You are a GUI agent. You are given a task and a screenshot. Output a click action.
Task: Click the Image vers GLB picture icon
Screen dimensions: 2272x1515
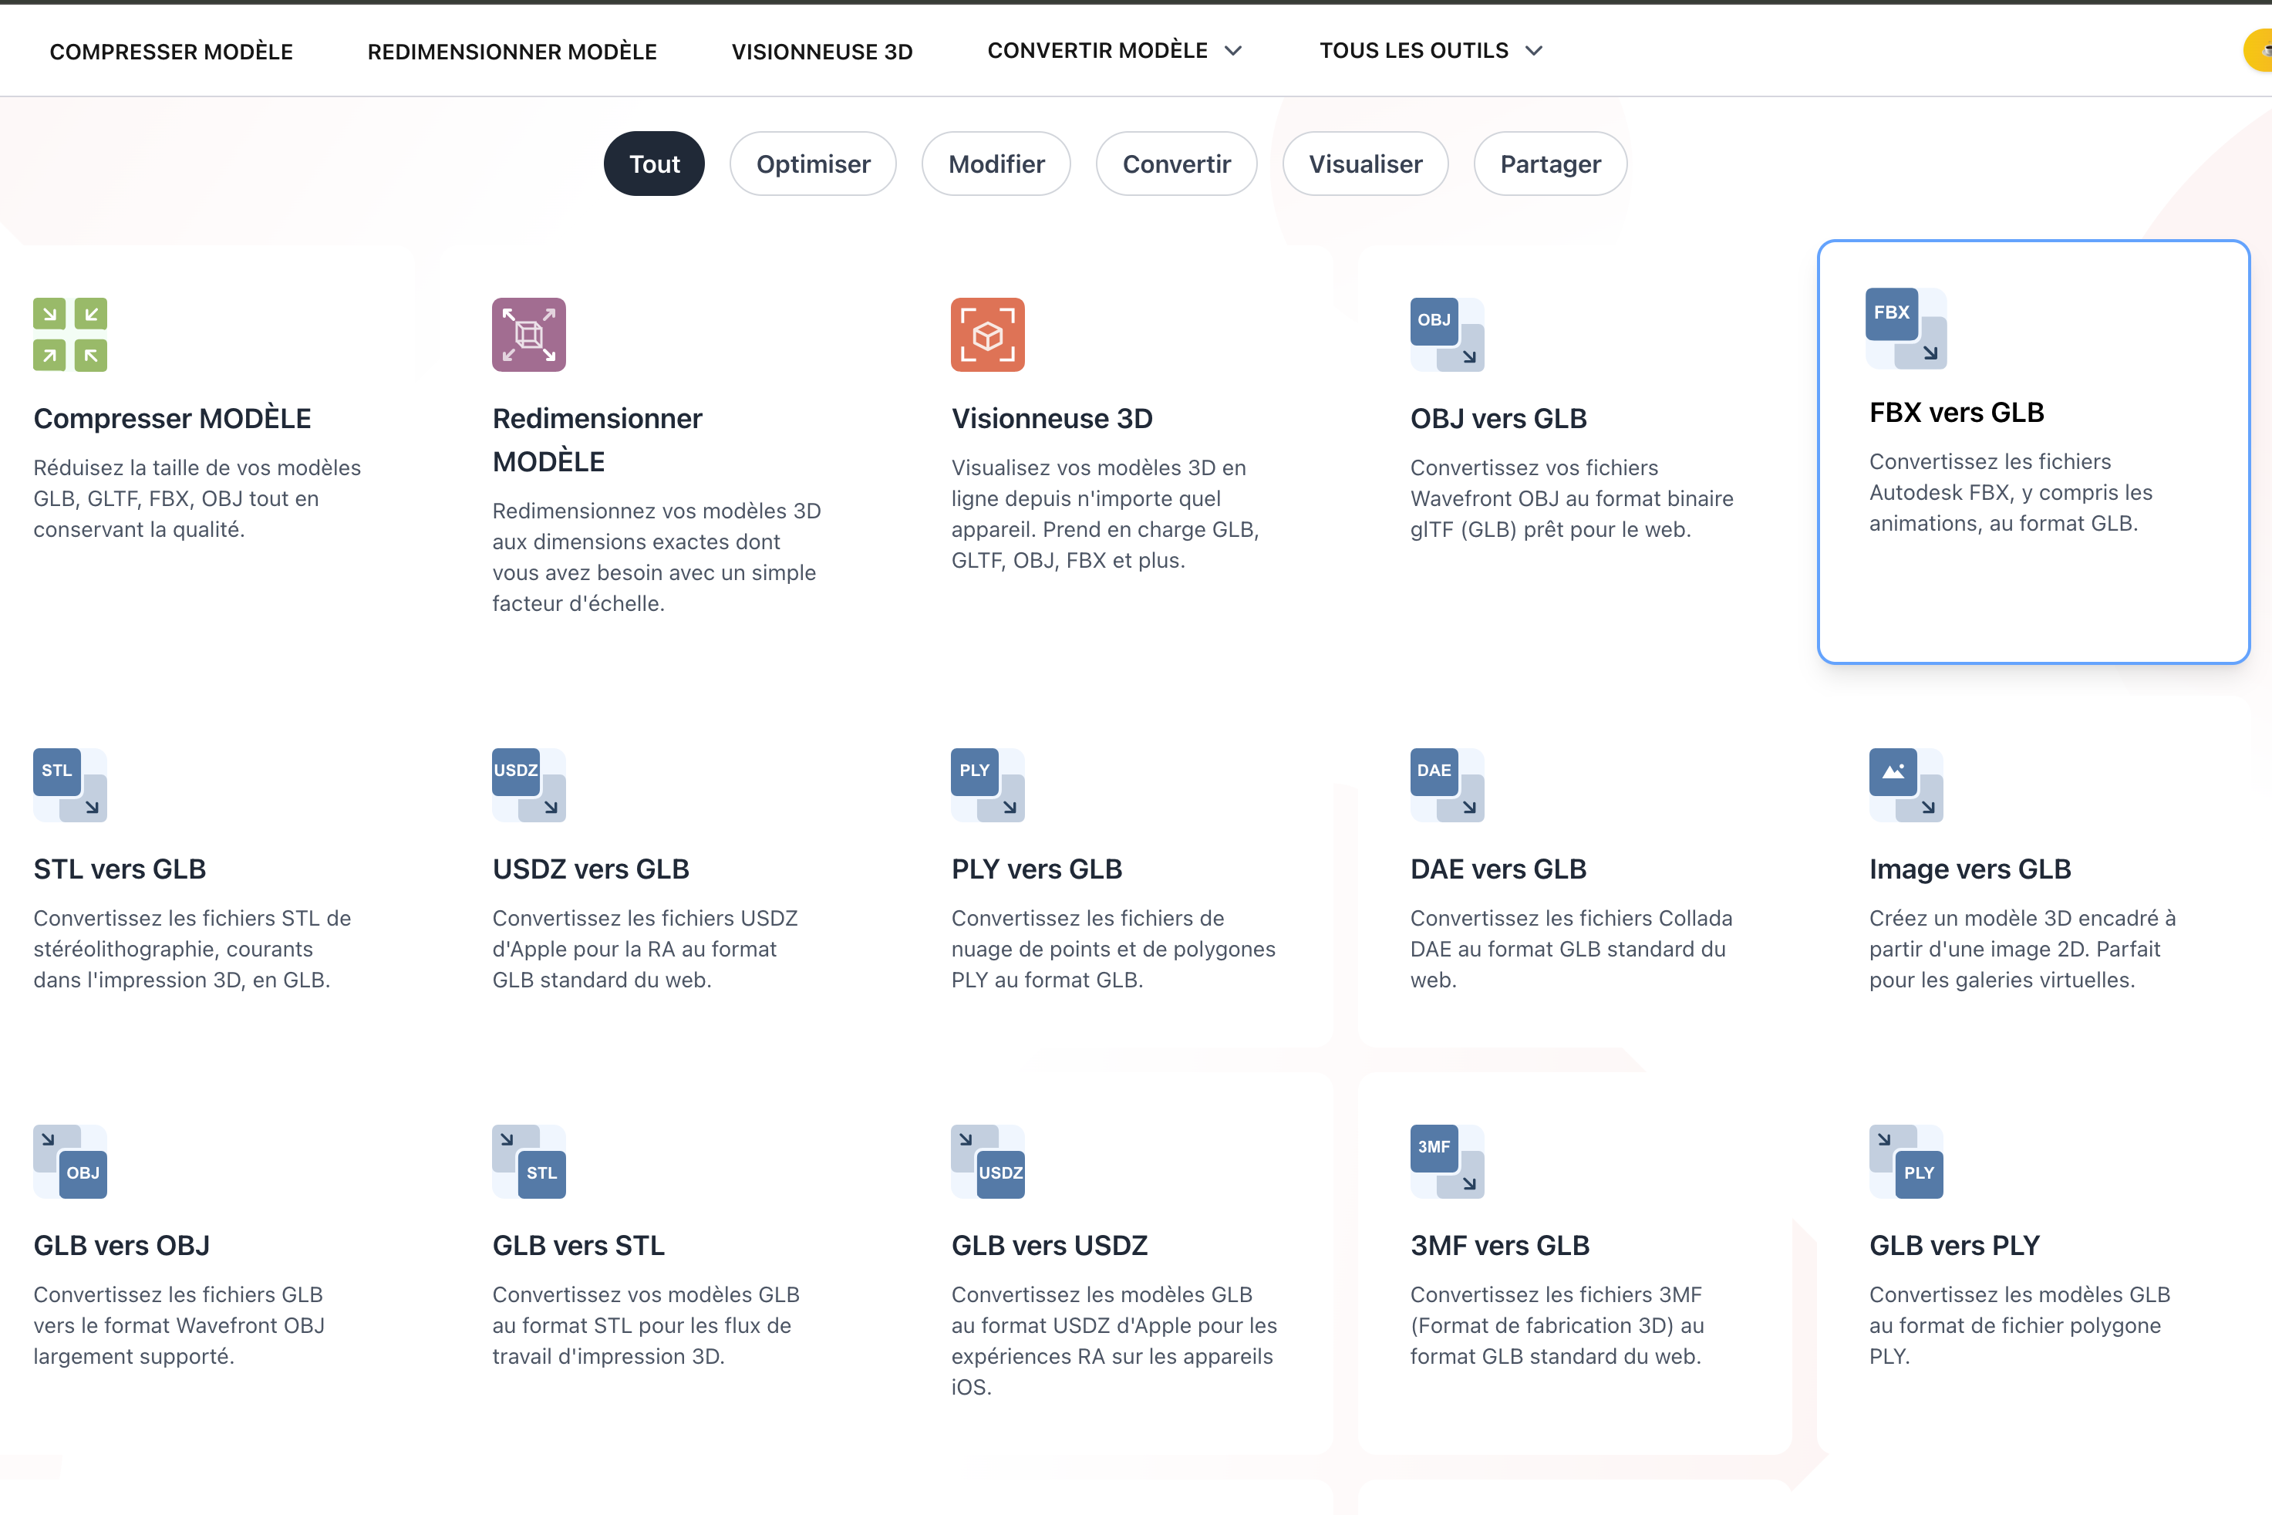tap(1905, 784)
